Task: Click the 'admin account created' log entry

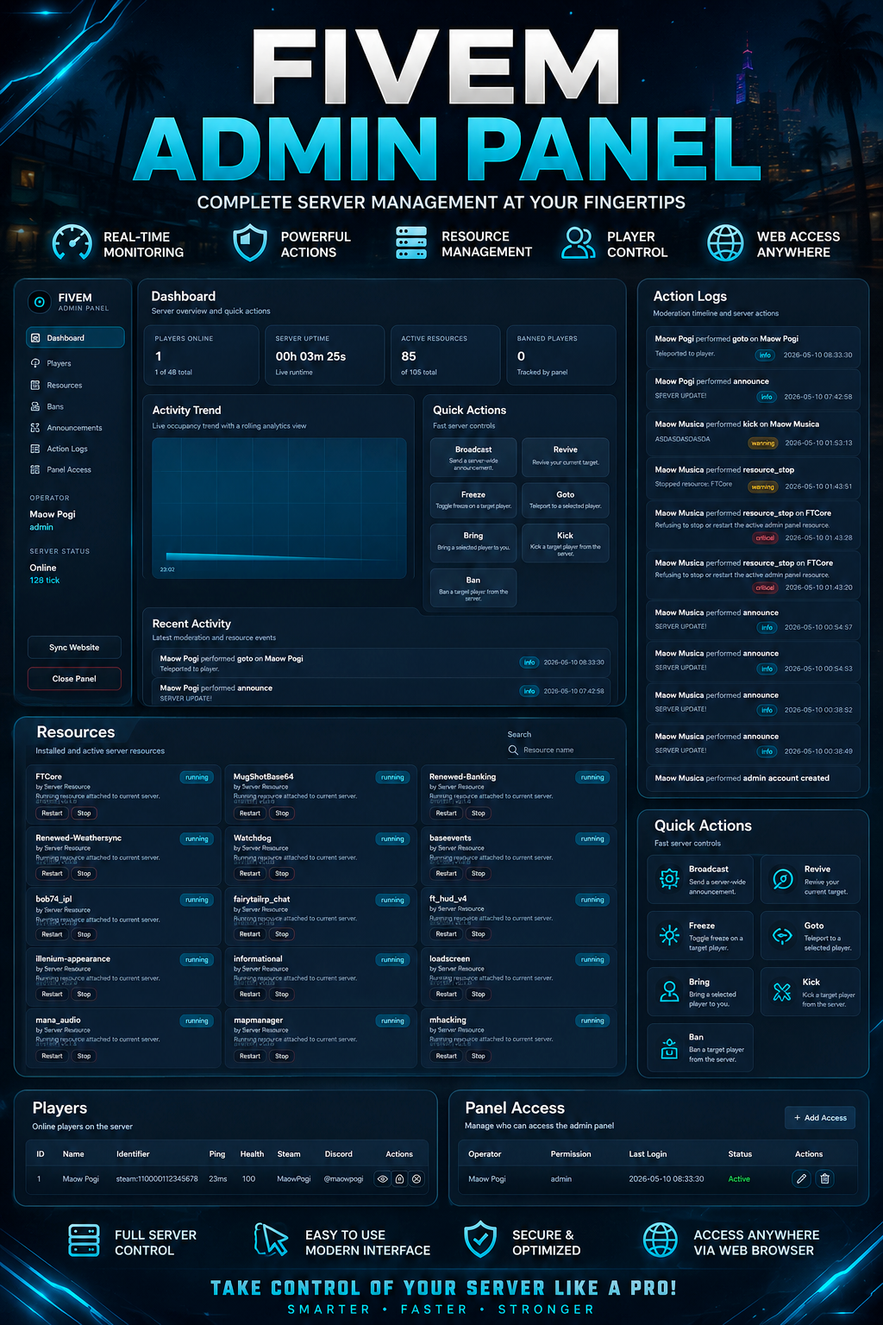Action: pos(754,778)
